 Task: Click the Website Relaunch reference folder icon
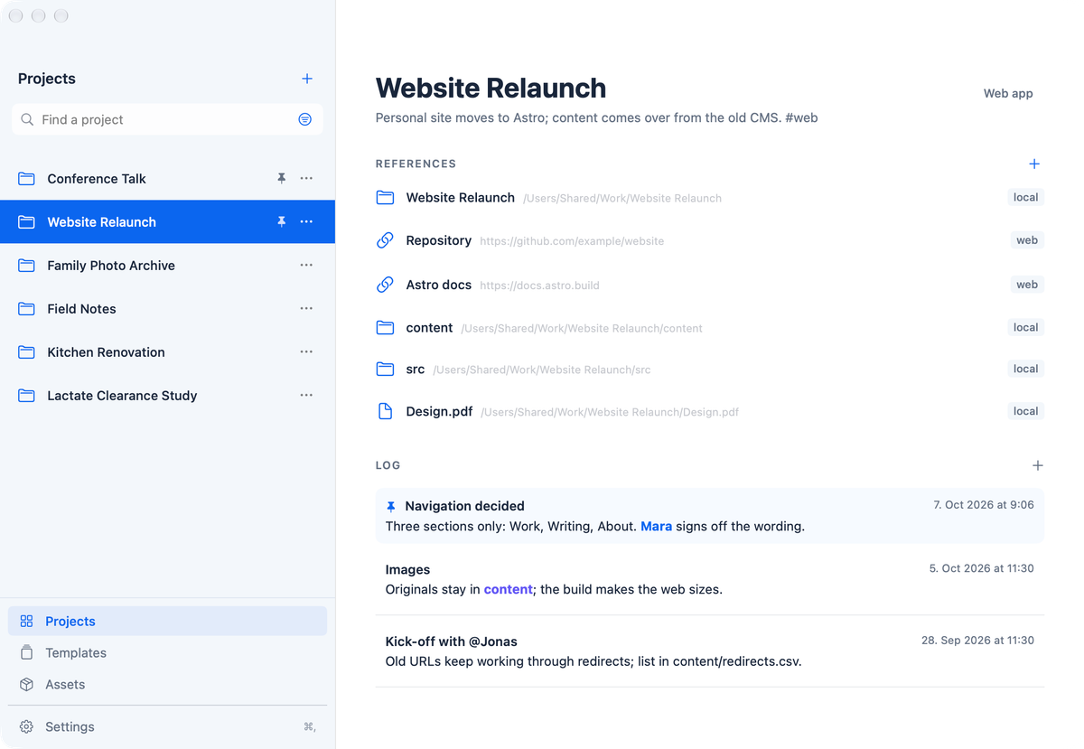[385, 197]
